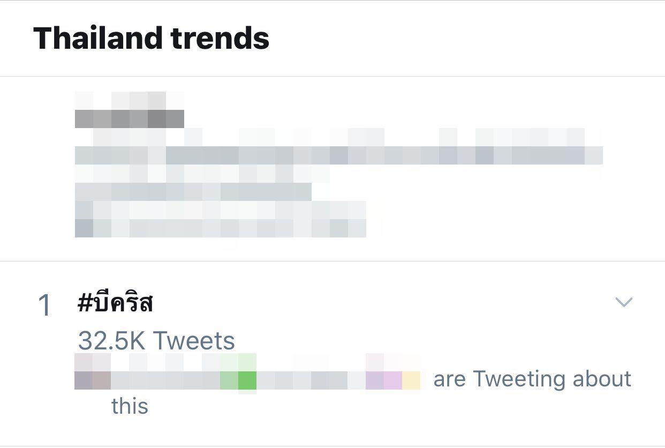Click the short pixelated line in middle
The width and height of the screenshot is (665, 448).
tap(193, 191)
